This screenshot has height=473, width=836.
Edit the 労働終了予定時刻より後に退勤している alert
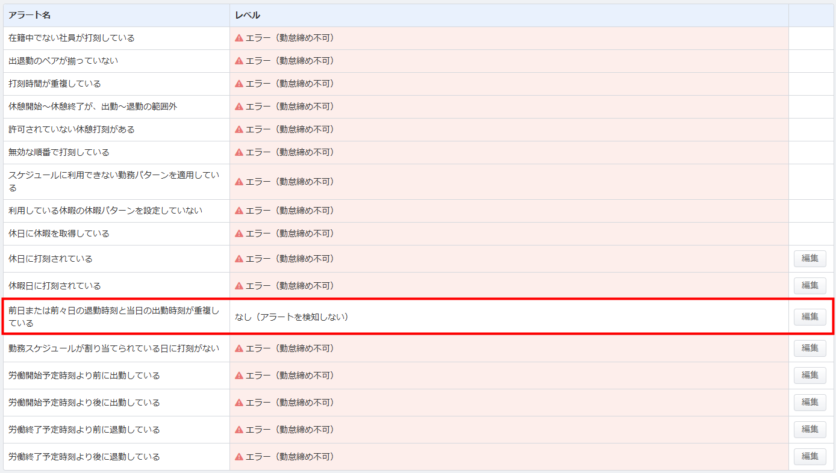pos(809,456)
